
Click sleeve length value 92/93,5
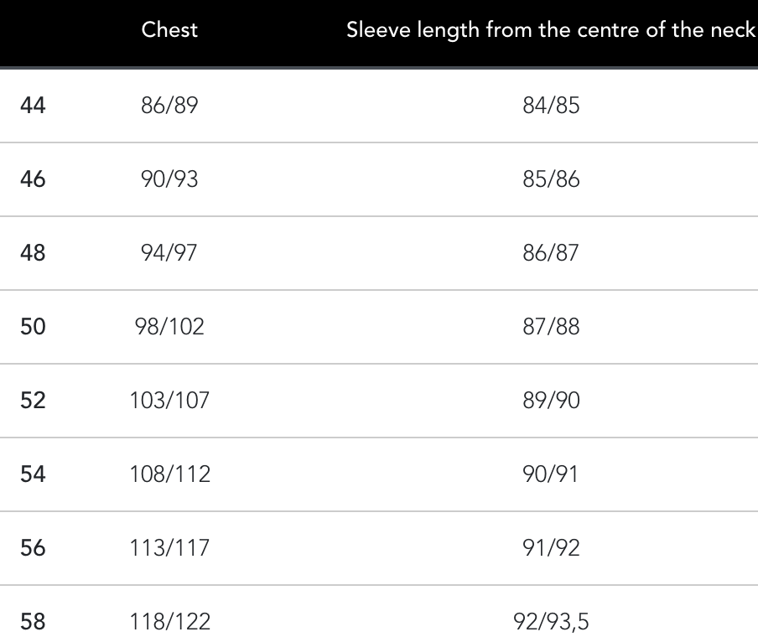pos(551,622)
